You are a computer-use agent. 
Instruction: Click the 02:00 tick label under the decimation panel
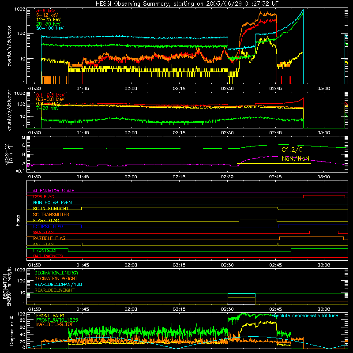click(x=131, y=309)
